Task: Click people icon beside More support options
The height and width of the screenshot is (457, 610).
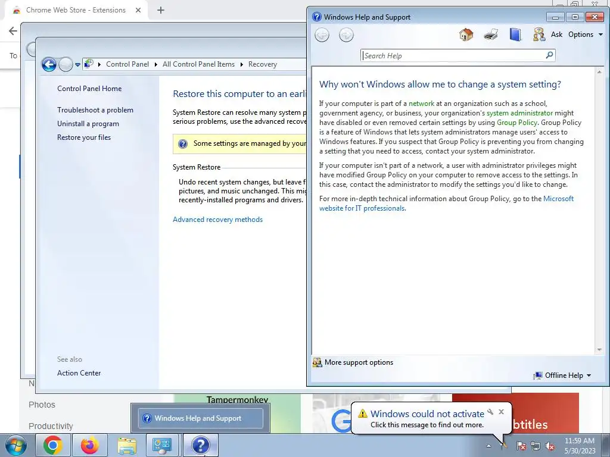Action: pyautogui.click(x=318, y=362)
